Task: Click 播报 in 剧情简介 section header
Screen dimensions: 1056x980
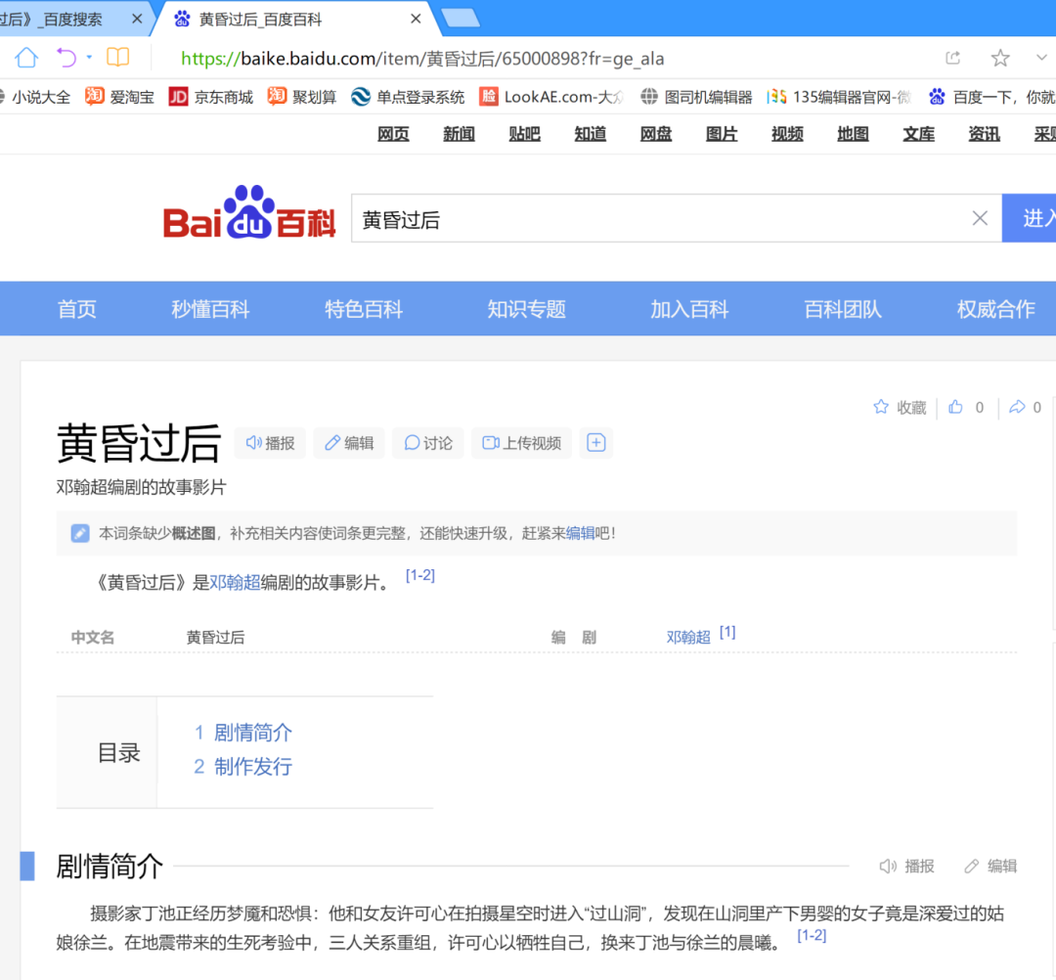Action: (906, 867)
